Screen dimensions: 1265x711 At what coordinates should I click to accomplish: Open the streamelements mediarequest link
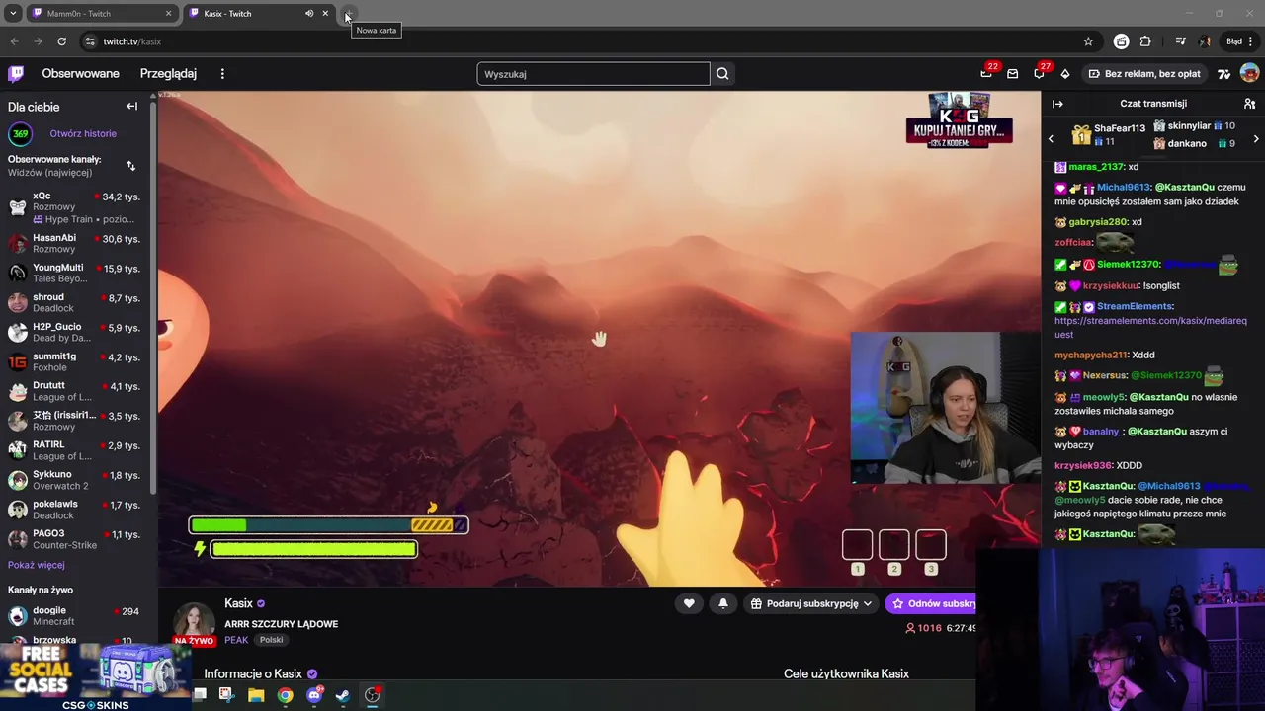click(x=1150, y=328)
